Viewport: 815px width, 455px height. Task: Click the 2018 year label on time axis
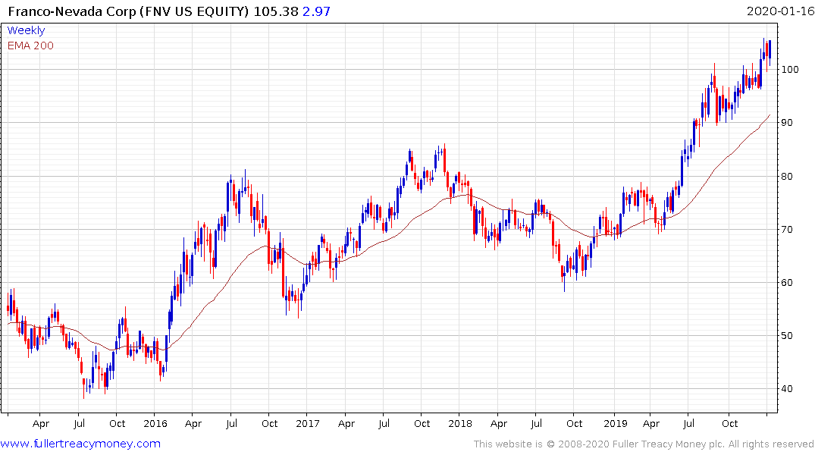tap(460, 423)
